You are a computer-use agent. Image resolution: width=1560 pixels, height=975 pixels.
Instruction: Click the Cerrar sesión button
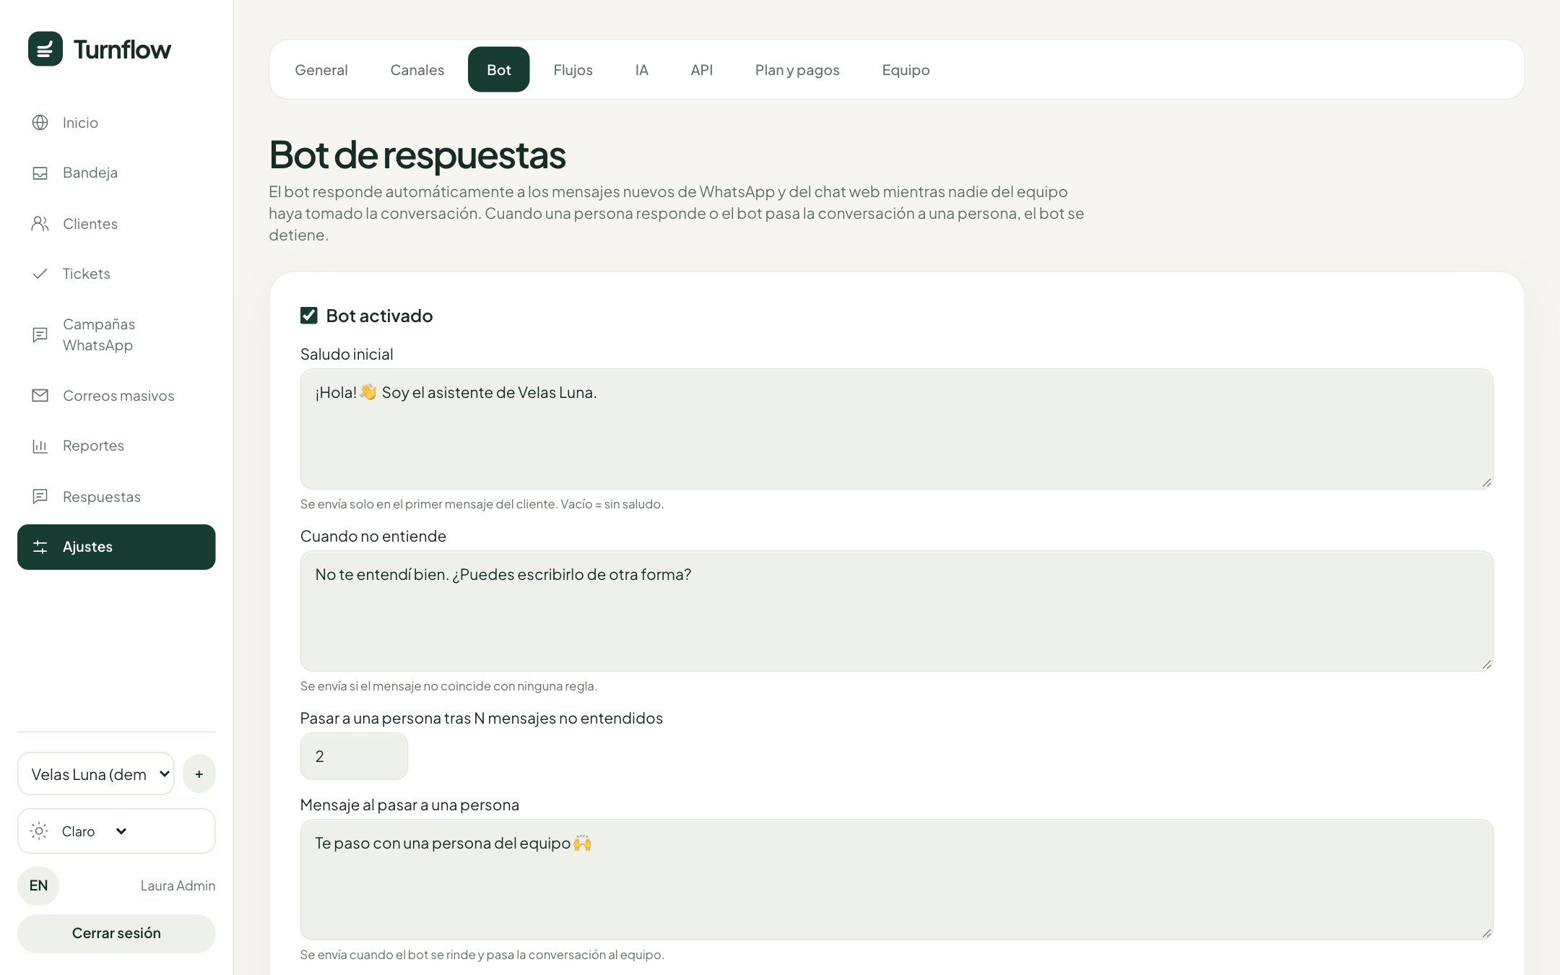tap(116, 934)
